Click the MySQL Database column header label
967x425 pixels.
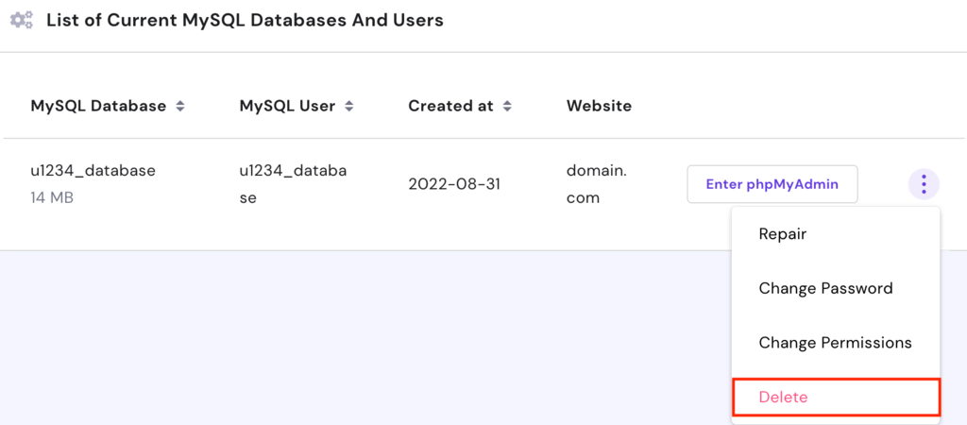tap(98, 106)
